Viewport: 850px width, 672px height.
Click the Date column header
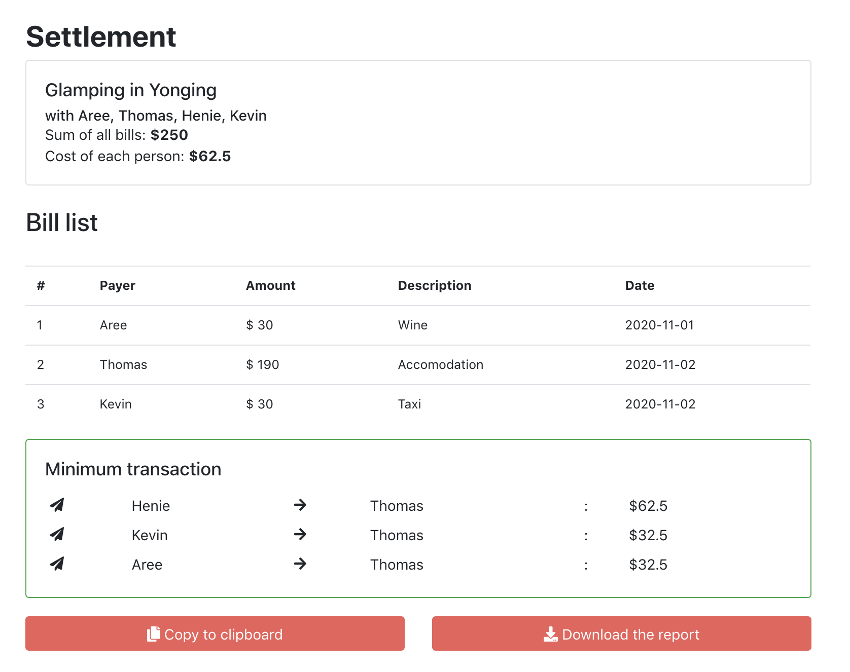click(640, 286)
